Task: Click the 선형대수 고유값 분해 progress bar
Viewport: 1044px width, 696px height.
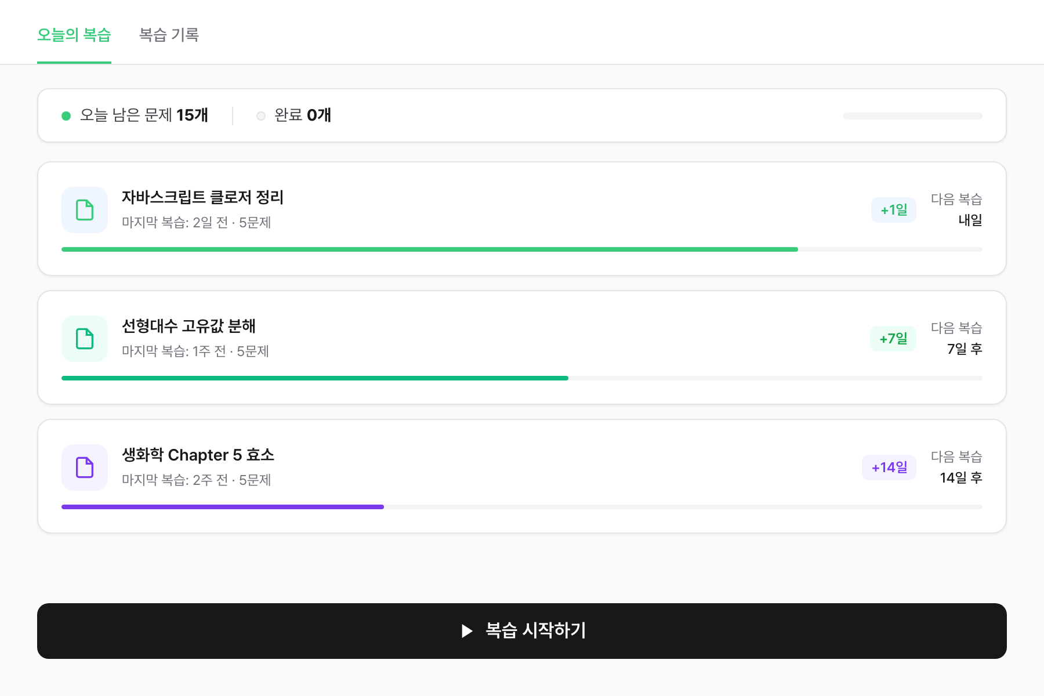Action: 314,378
